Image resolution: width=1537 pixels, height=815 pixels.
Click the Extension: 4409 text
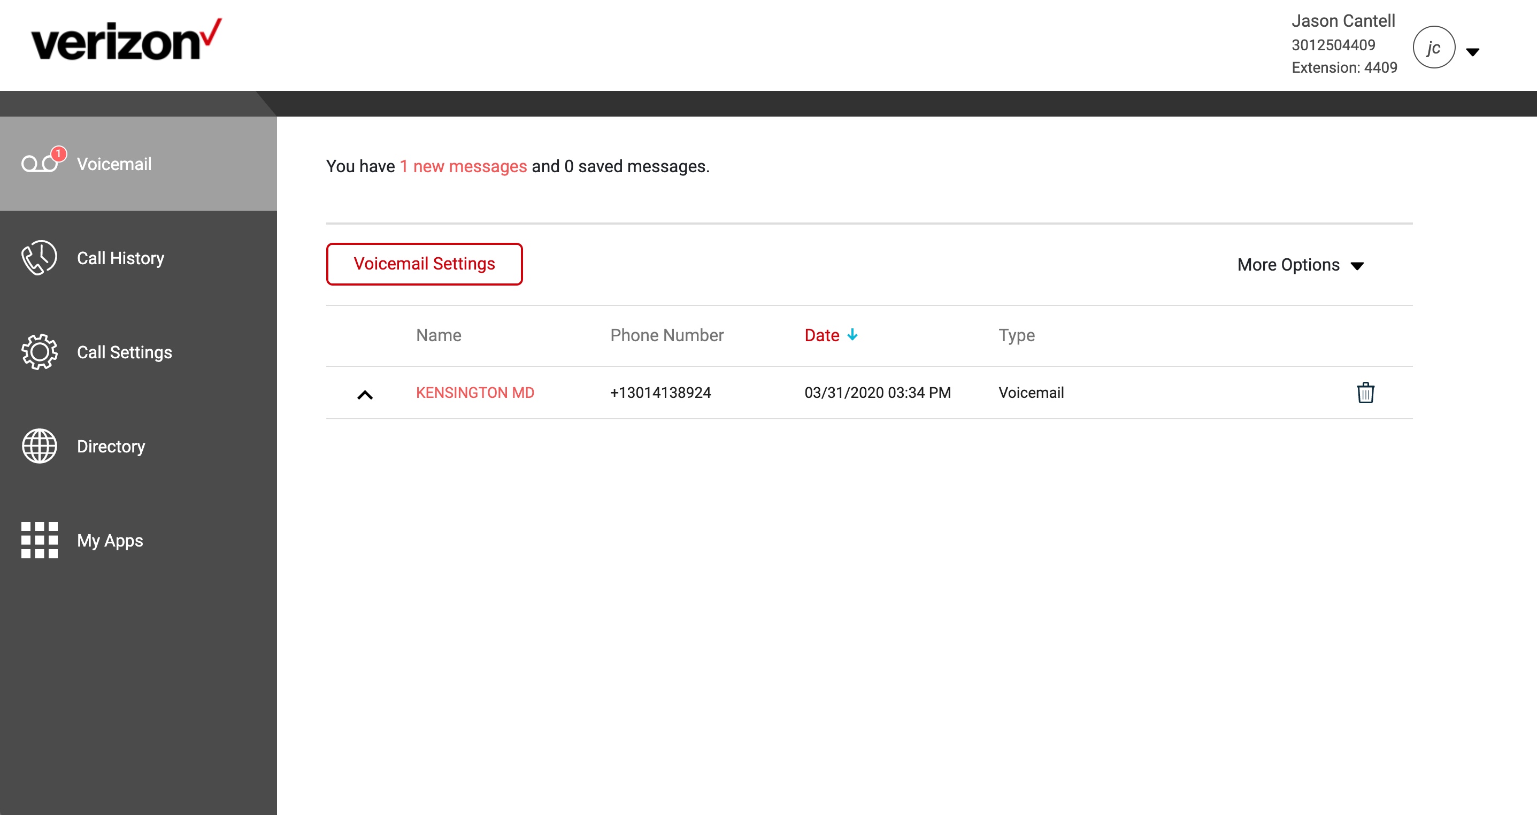tap(1344, 67)
